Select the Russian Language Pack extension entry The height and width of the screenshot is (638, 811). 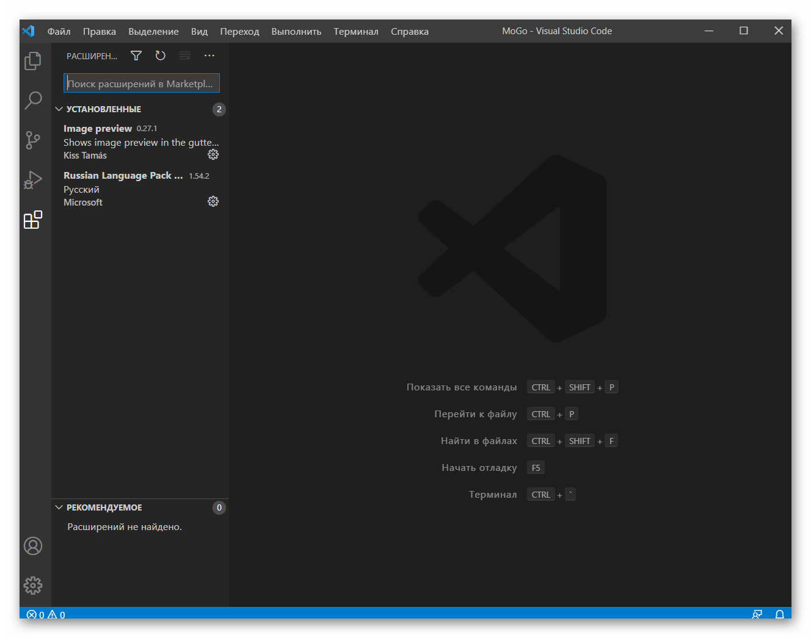tap(140, 188)
